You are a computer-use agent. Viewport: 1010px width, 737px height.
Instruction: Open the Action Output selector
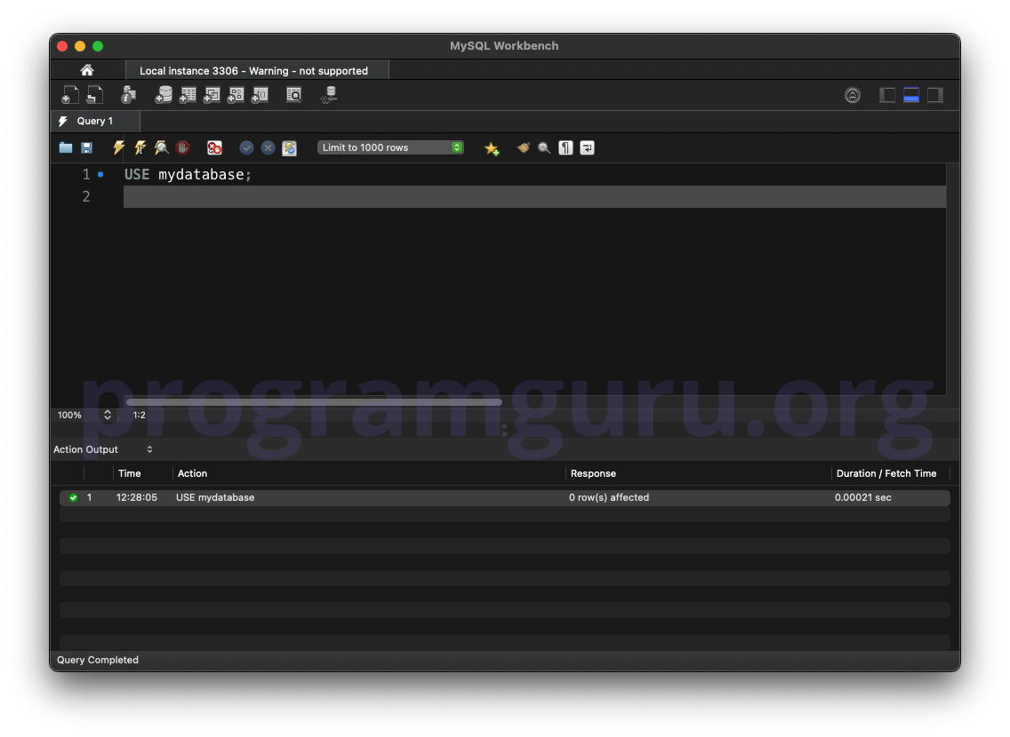pyautogui.click(x=103, y=449)
